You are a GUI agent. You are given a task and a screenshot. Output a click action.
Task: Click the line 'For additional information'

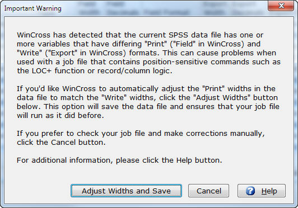point(119,160)
